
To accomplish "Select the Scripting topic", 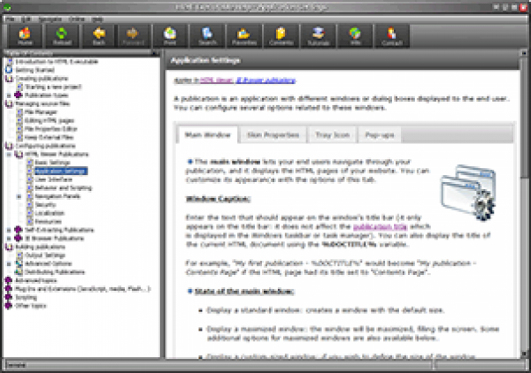I will coord(26,297).
